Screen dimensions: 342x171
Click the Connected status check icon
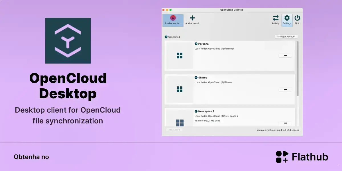coord(166,37)
